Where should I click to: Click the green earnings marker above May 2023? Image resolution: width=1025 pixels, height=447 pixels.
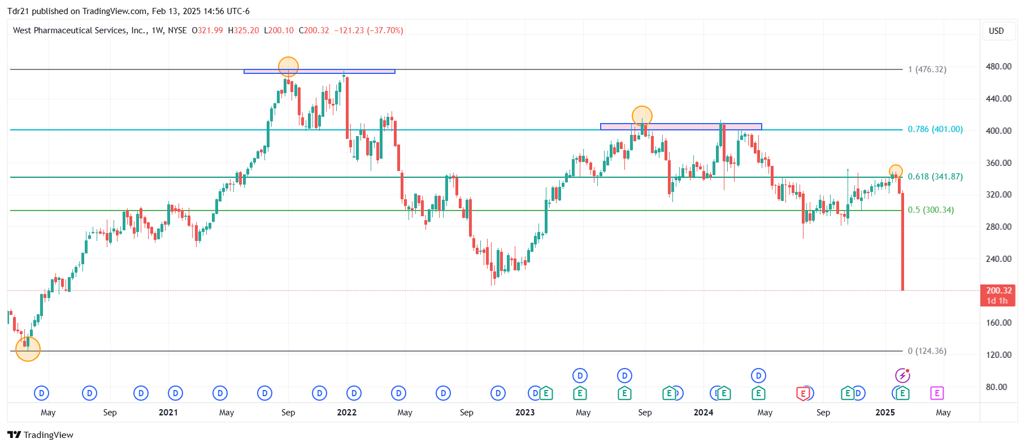(x=580, y=393)
